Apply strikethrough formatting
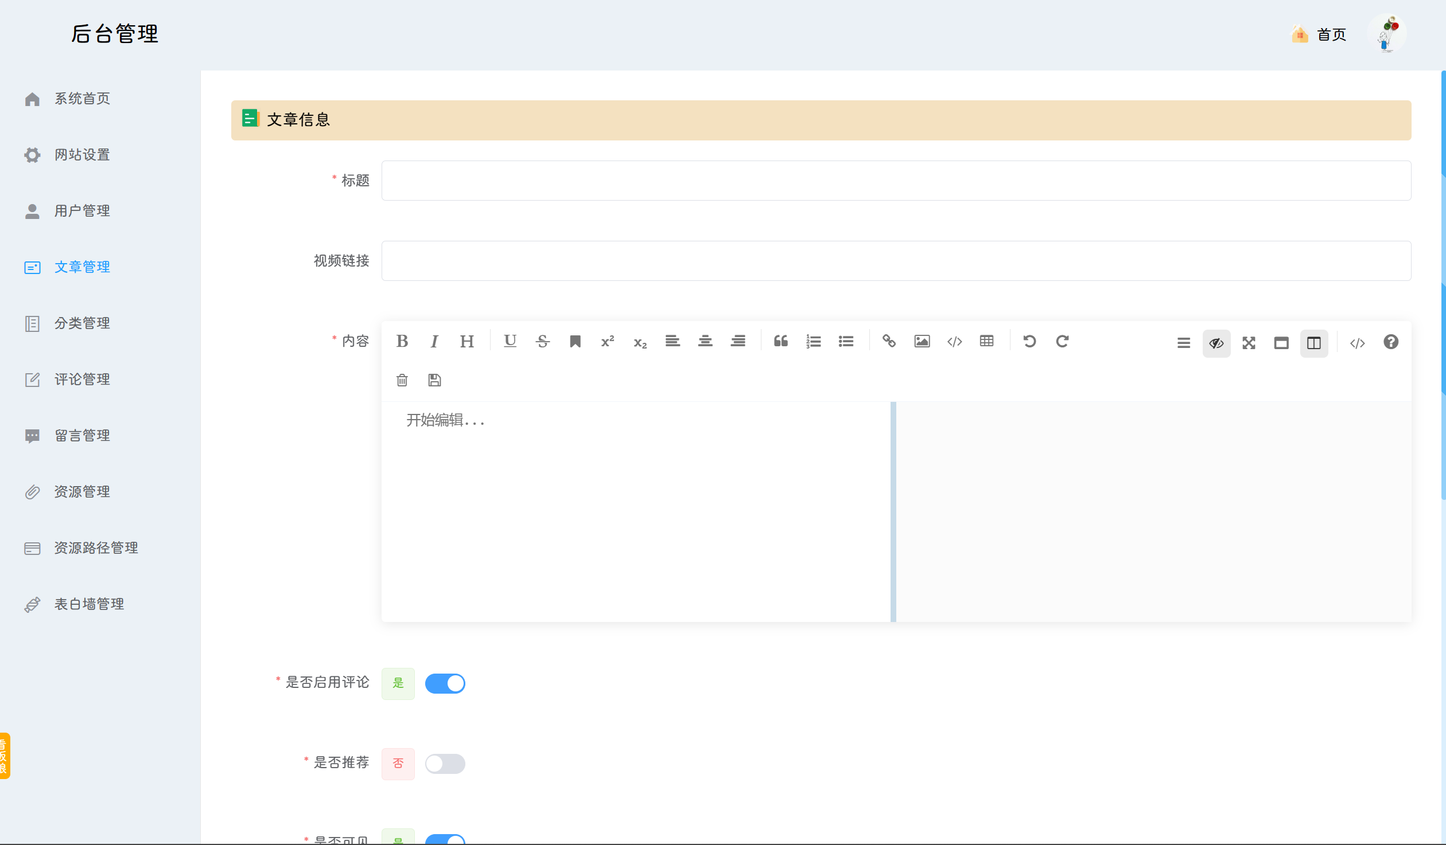1446x845 pixels. coord(542,341)
